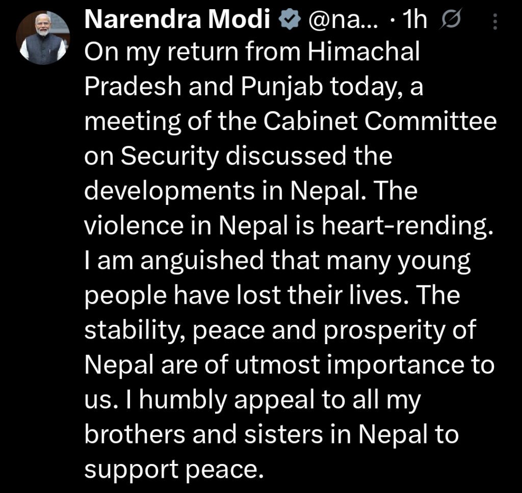Open the truncated @na... handle
The height and width of the screenshot is (493, 522).
coord(344,21)
